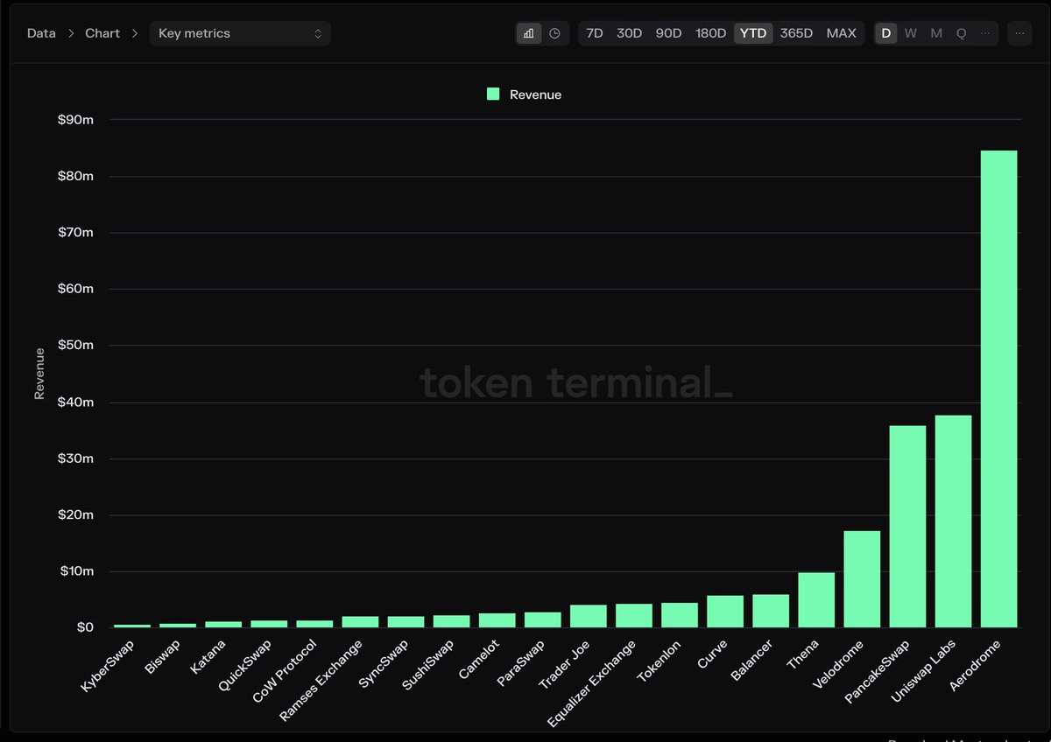
Task: Select the 90D time range
Action: [668, 33]
